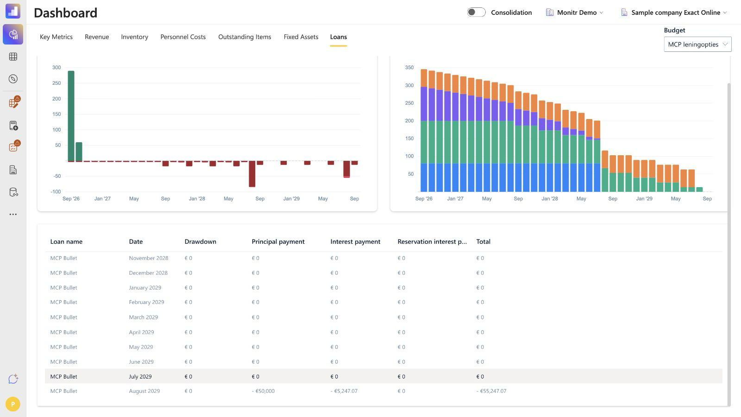Open the table edit icon with warning badge
The height and width of the screenshot is (417, 741).
pyautogui.click(x=13, y=103)
